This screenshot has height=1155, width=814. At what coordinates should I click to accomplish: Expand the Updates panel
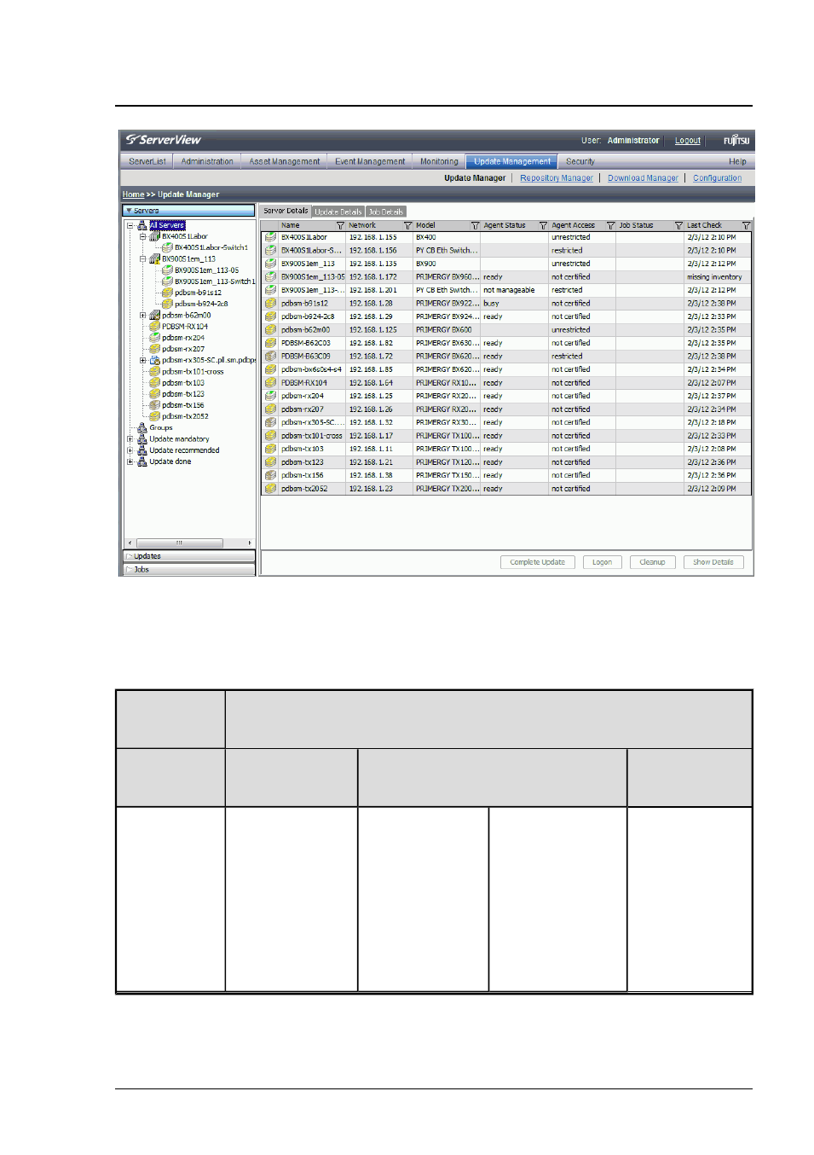tap(188, 556)
